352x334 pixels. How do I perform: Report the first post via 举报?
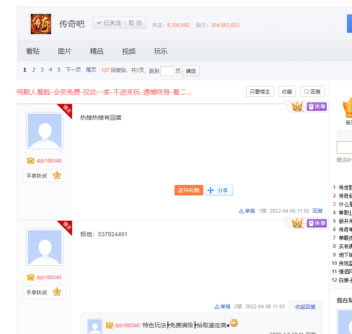pos(247,211)
